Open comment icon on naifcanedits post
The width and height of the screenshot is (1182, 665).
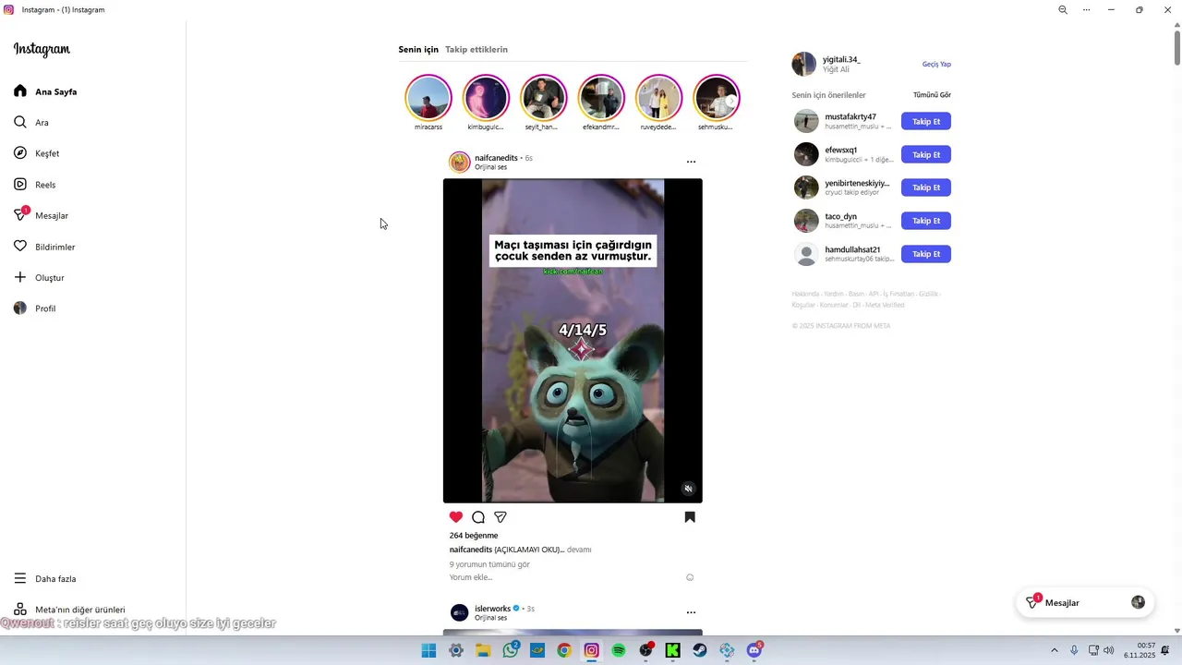pos(478,517)
